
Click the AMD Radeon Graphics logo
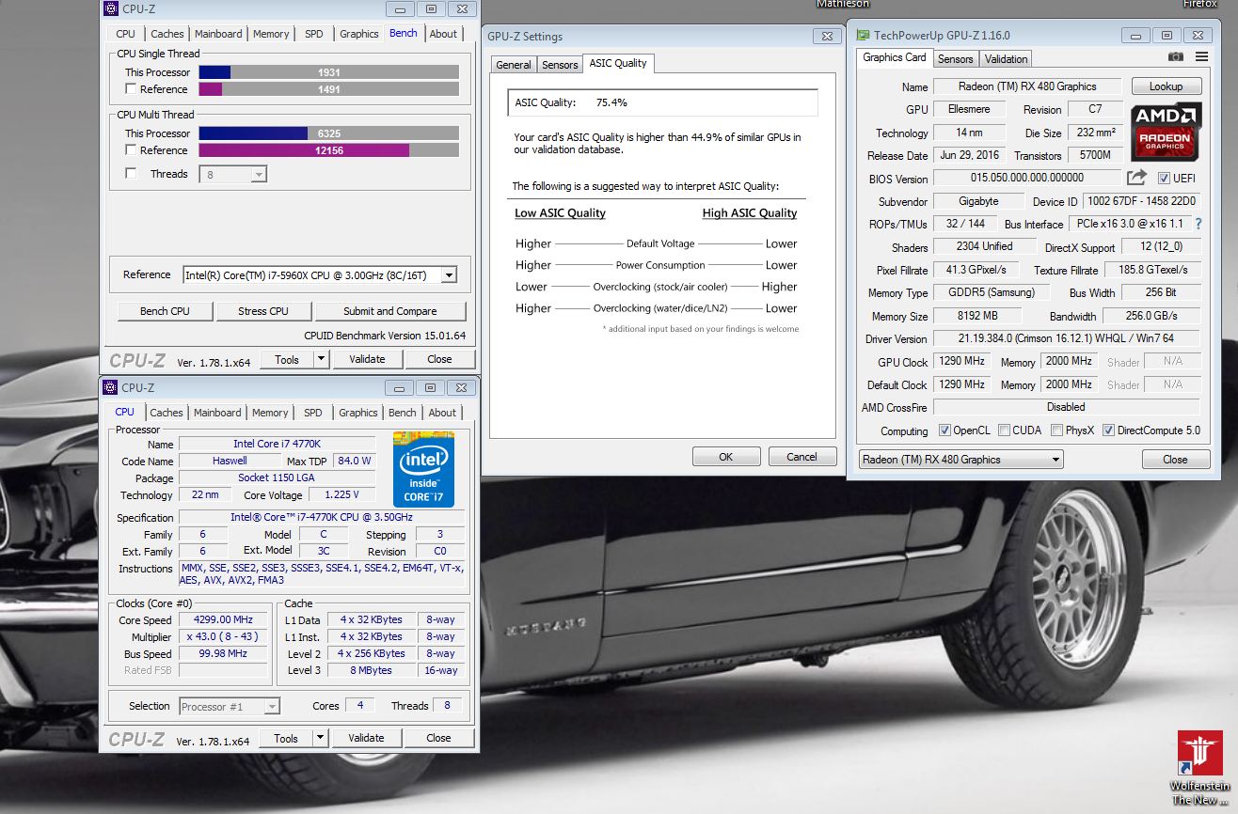click(1167, 131)
